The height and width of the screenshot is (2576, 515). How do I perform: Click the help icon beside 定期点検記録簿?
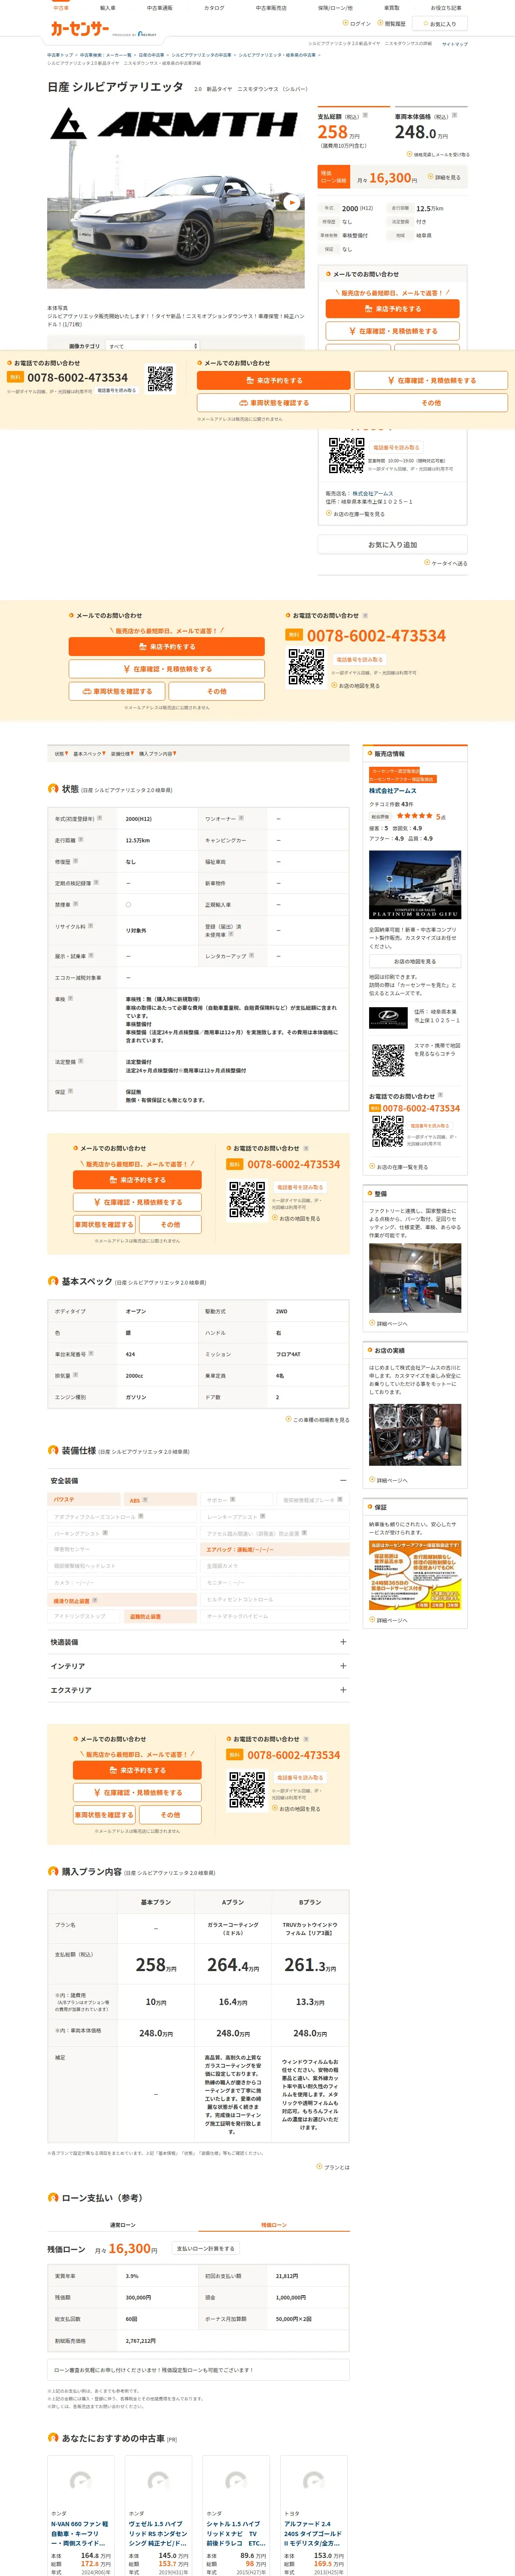(x=96, y=882)
